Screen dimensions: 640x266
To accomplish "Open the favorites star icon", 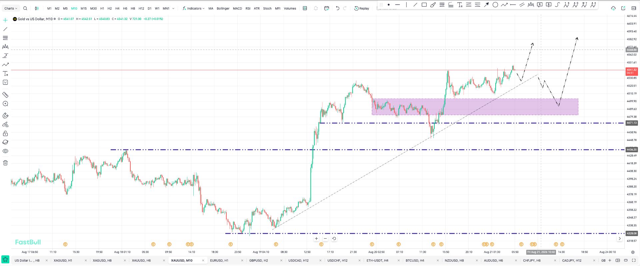I will tap(5, 259).
